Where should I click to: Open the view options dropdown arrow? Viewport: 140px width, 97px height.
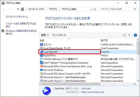point(129,35)
